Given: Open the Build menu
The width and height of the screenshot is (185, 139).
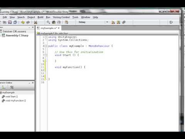Looking at the screenshot, I should coord(40,17).
